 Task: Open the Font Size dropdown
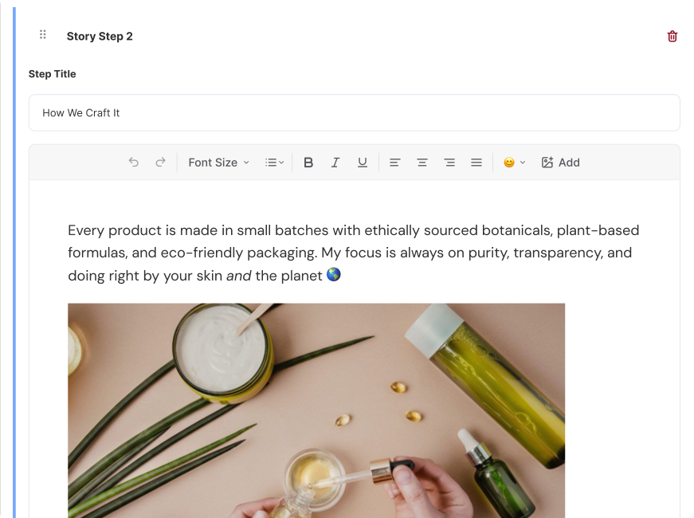tap(218, 163)
